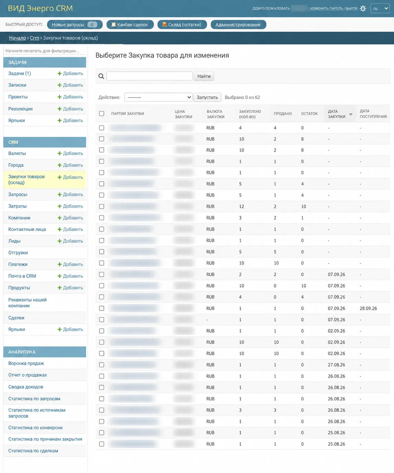Click the sort arrow in Дата закупки column

[x=351, y=114]
